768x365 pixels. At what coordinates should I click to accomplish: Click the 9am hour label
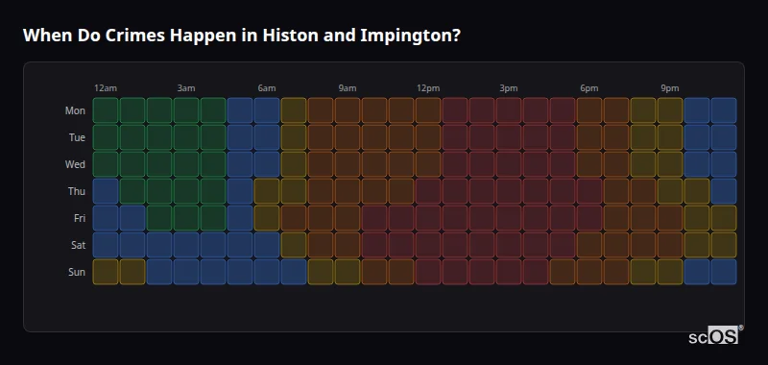[348, 88]
